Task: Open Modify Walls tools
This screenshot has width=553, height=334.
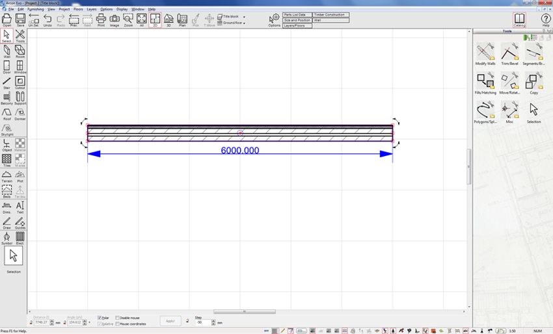Action: (485, 54)
